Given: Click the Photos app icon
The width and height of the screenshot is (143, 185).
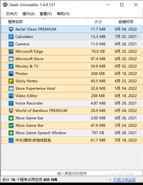Looking at the screenshot, I should [11, 74].
